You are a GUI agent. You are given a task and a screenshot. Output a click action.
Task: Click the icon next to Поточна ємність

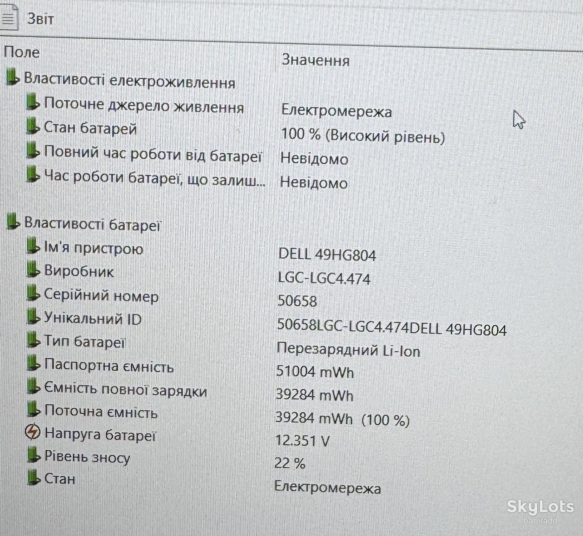click(34, 409)
